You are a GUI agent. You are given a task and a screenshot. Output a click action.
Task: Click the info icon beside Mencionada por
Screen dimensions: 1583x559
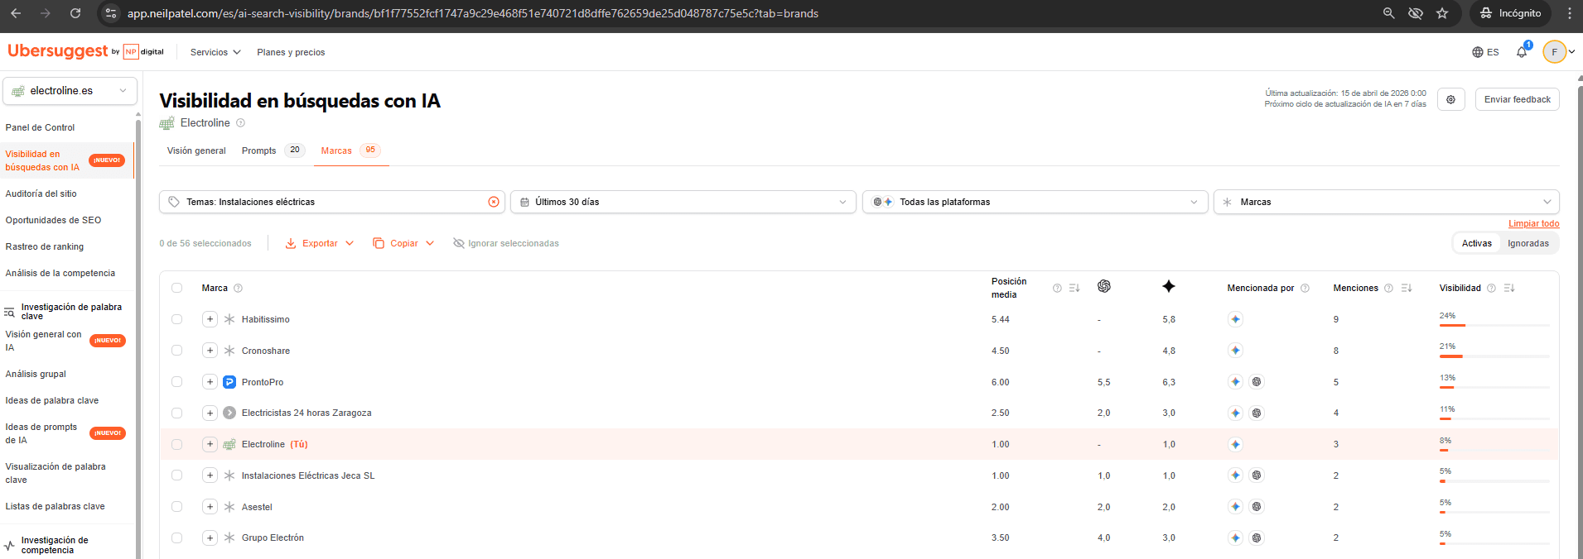click(x=1305, y=289)
